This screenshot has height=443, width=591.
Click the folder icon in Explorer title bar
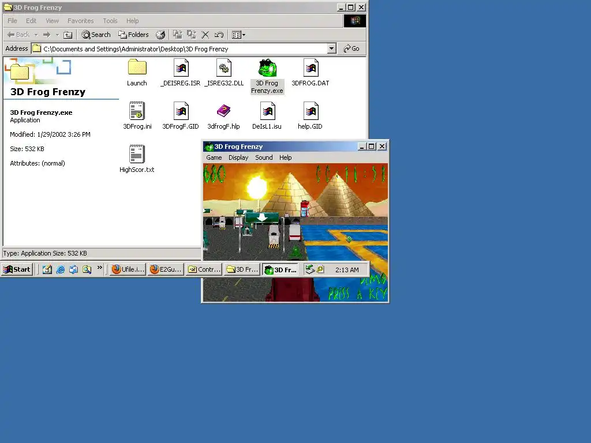[x=8, y=7]
